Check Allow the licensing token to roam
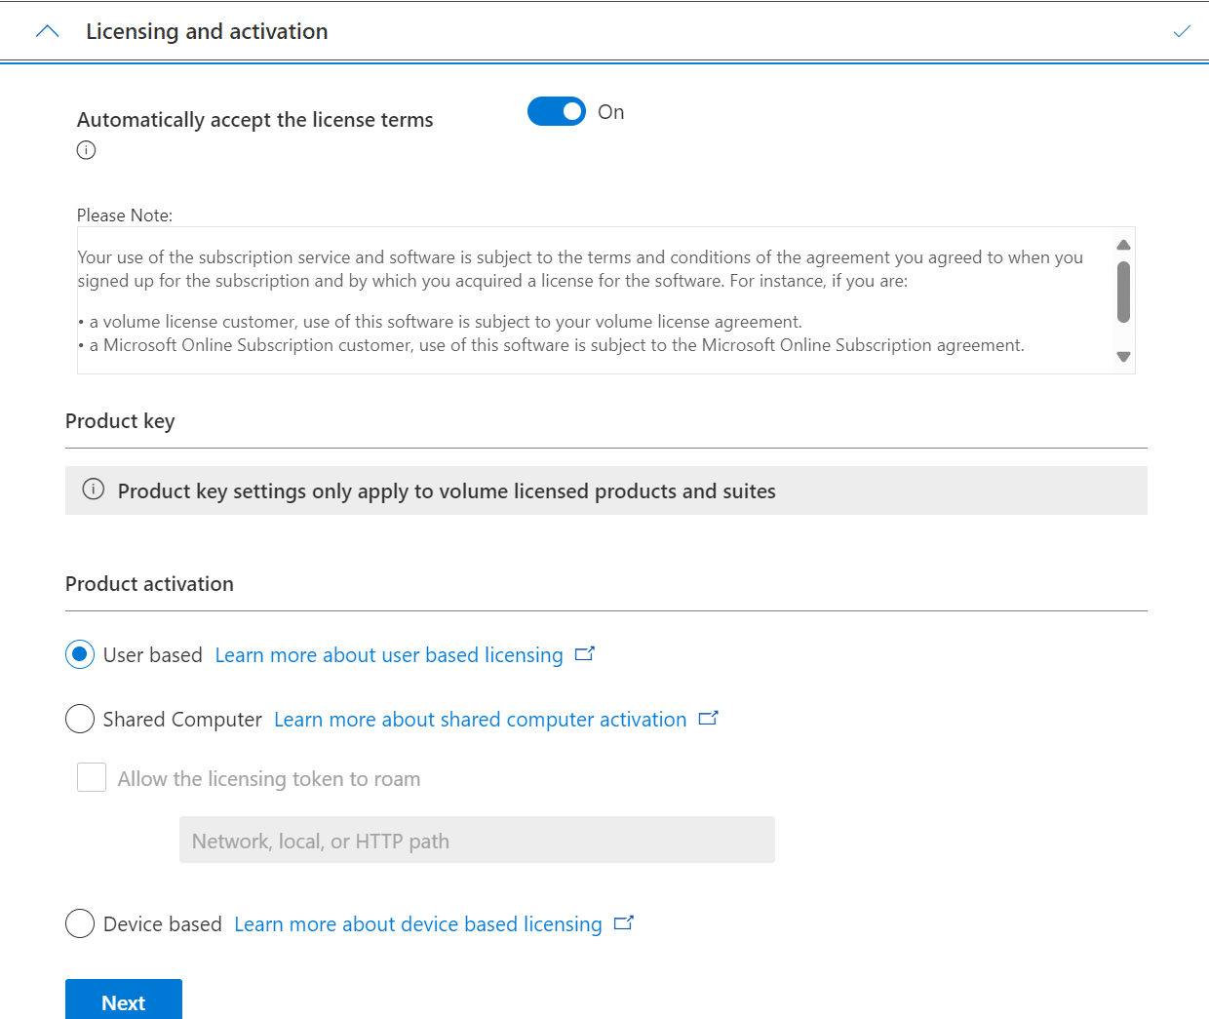Viewport: 1209px width, 1019px height. click(92, 777)
